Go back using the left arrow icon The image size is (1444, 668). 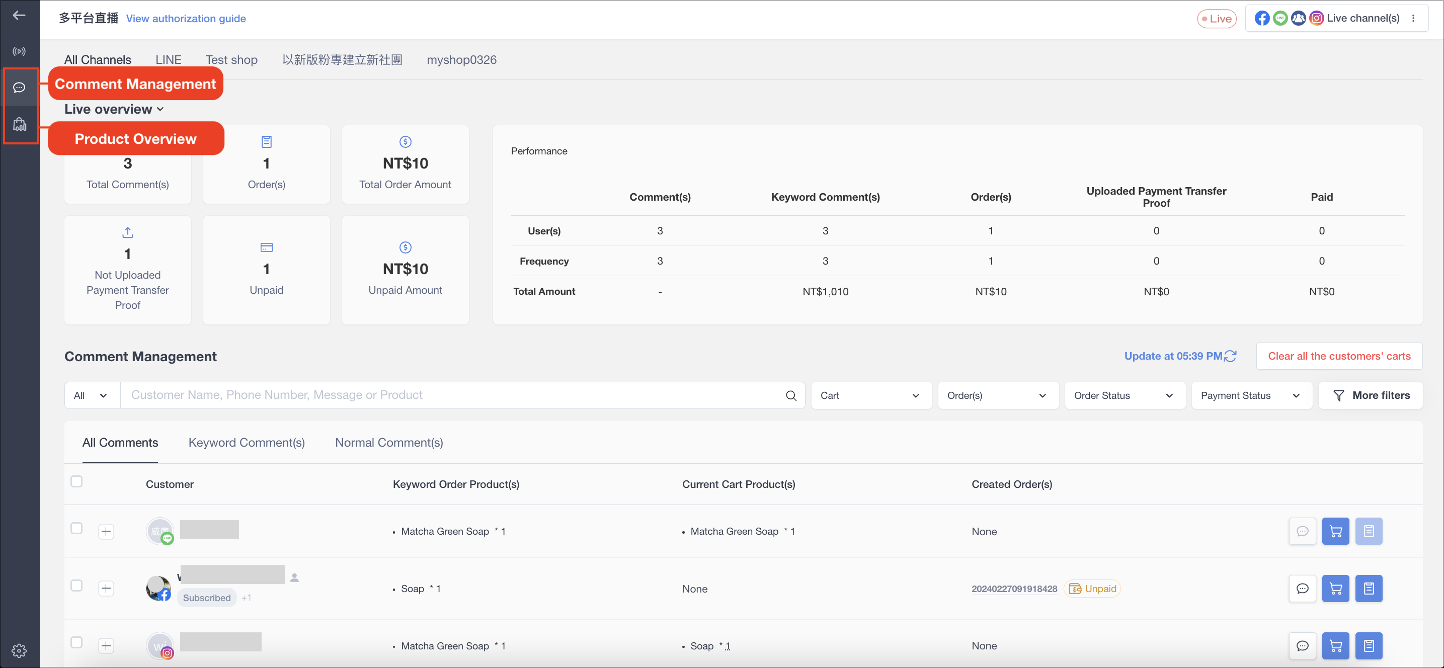point(19,16)
